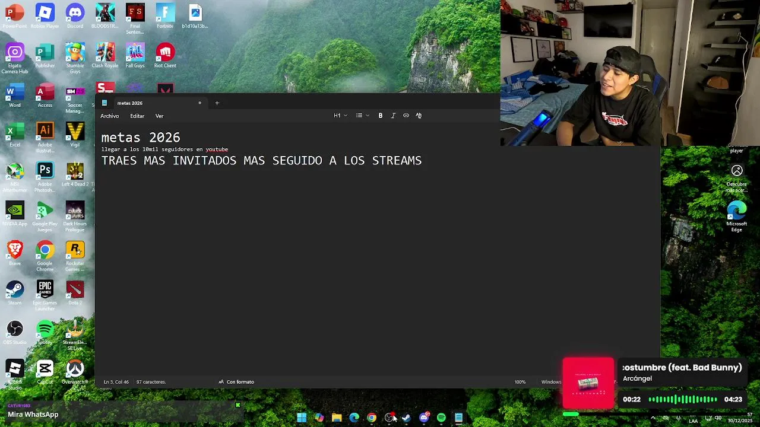Open the MSI Afterburner desktop shortcut
Viewport: 760px width, 427px height.
15,177
